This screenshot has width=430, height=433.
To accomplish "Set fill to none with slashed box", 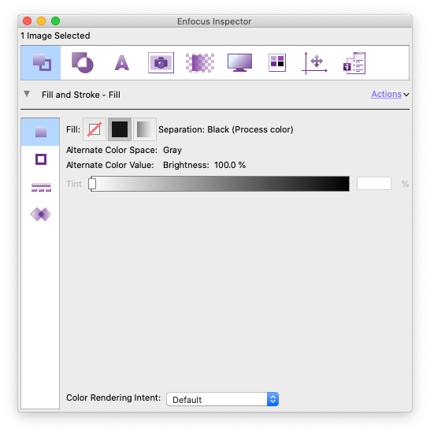I will (95, 129).
